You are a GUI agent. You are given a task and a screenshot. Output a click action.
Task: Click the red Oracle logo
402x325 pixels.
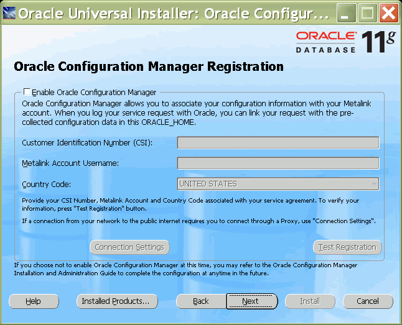coord(326,35)
